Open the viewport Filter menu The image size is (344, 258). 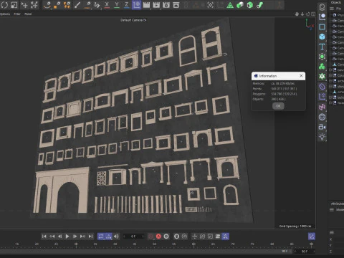click(17, 14)
